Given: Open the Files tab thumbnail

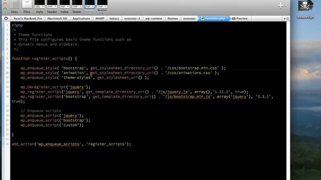Looking at the screenshot, I should pyautogui.click(x=27, y=4).
